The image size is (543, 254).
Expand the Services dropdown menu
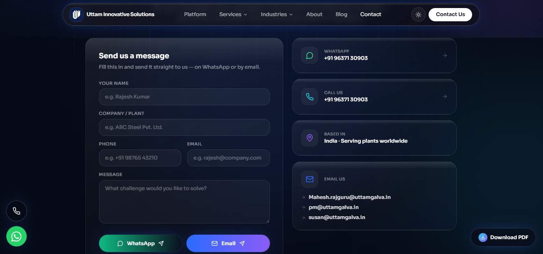(x=233, y=14)
